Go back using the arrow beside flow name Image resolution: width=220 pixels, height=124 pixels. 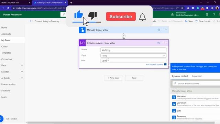coord(31,21)
